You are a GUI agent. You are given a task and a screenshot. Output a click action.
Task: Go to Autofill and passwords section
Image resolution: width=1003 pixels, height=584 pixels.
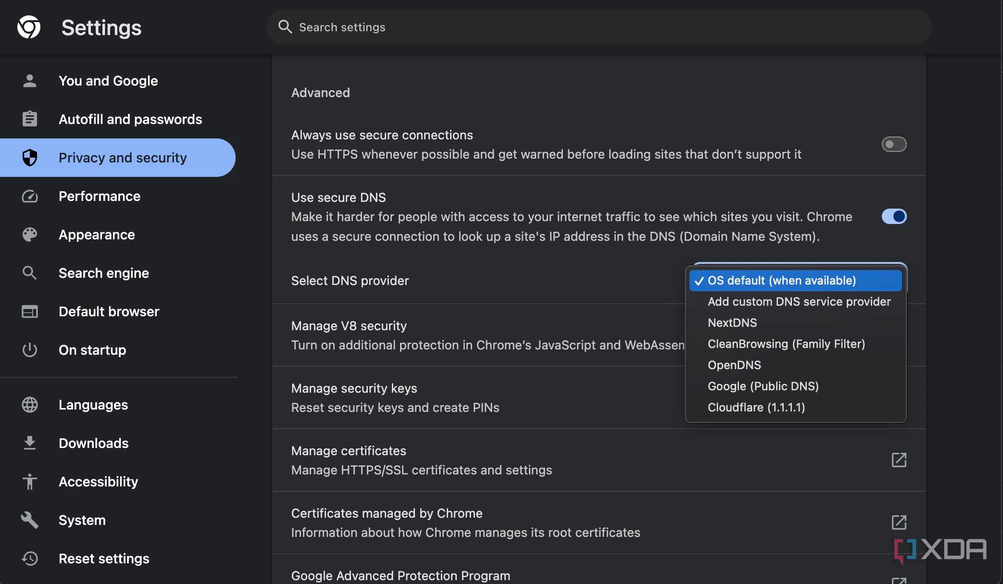pos(118,119)
